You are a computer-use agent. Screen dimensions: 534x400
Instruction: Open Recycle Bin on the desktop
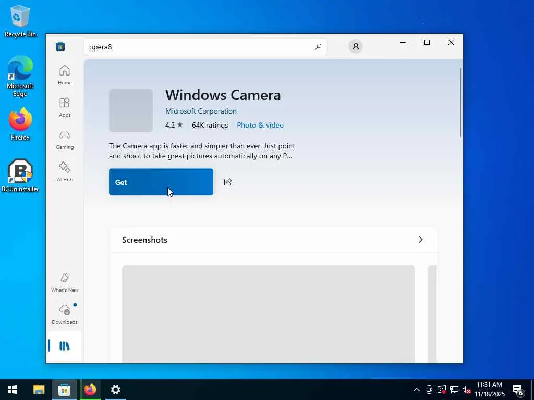pyautogui.click(x=20, y=21)
